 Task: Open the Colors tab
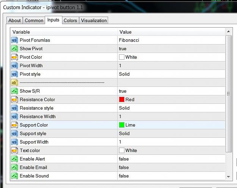(70, 20)
